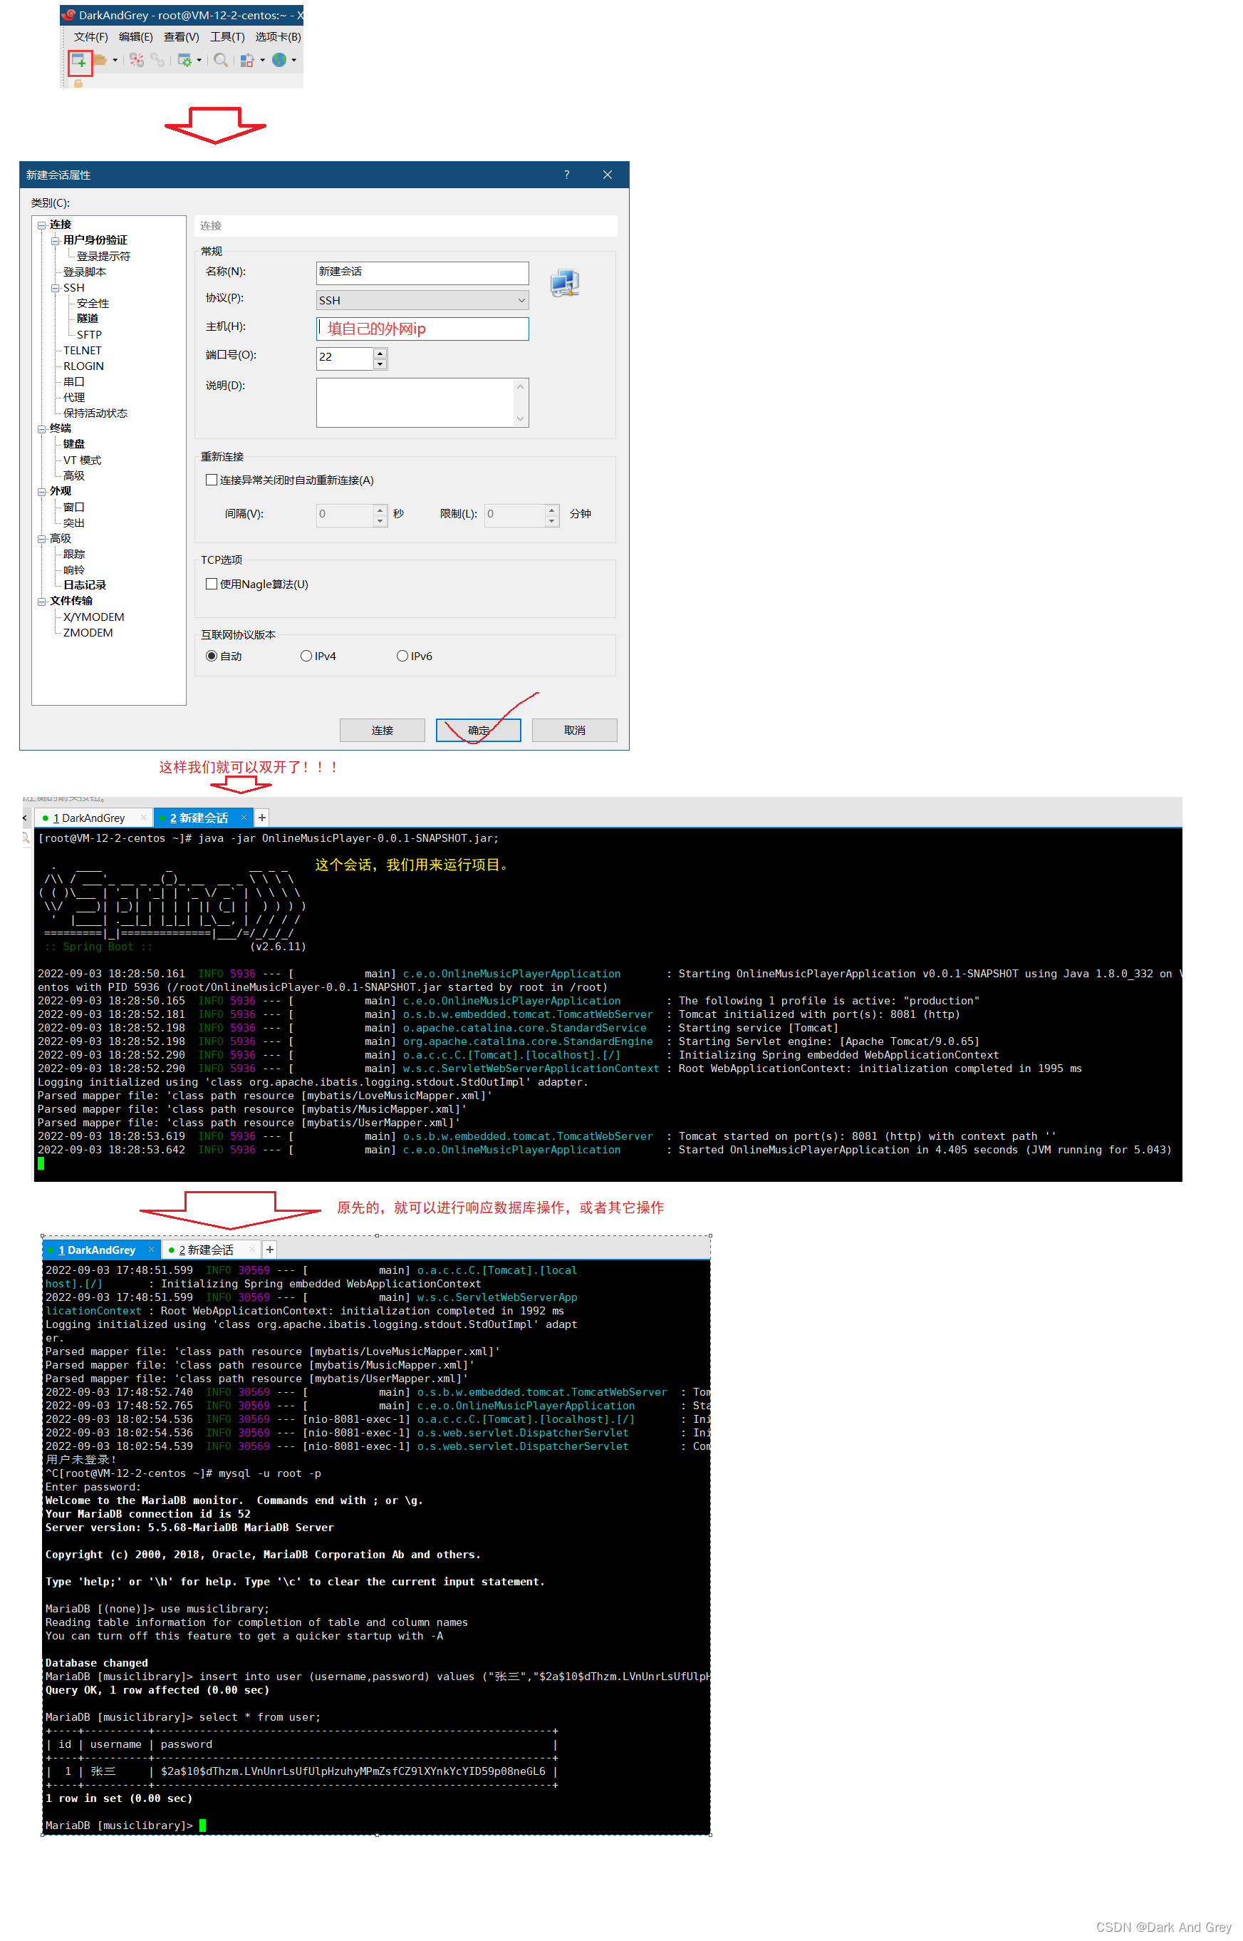Select 登录提示符 in the category tree
The image size is (1243, 1941).
click(x=103, y=257)
